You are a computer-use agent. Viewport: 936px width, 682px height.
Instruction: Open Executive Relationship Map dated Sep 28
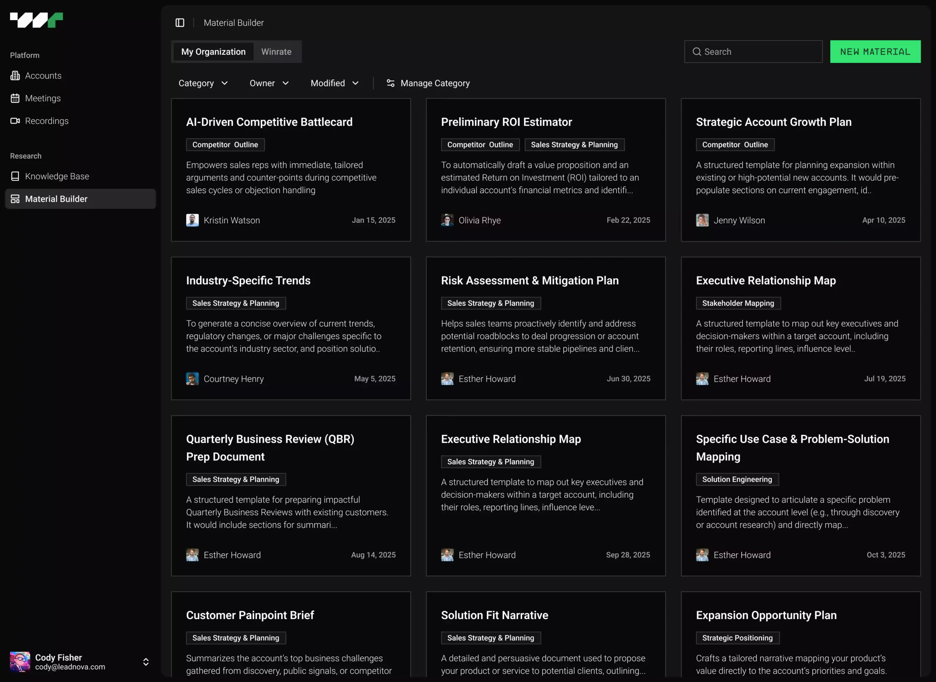click(x=546, y=496)
